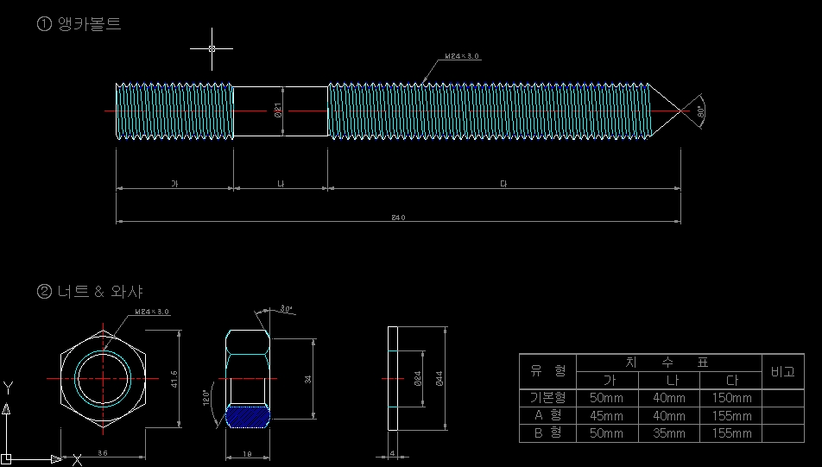Click the 240 overall length dimension text
This screenshot has width=822, height=467.
(398, 217)
